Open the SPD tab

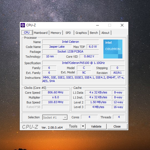[x=68, y=33]
